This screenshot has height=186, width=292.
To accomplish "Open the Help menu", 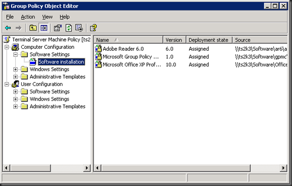I will point(64,17).
